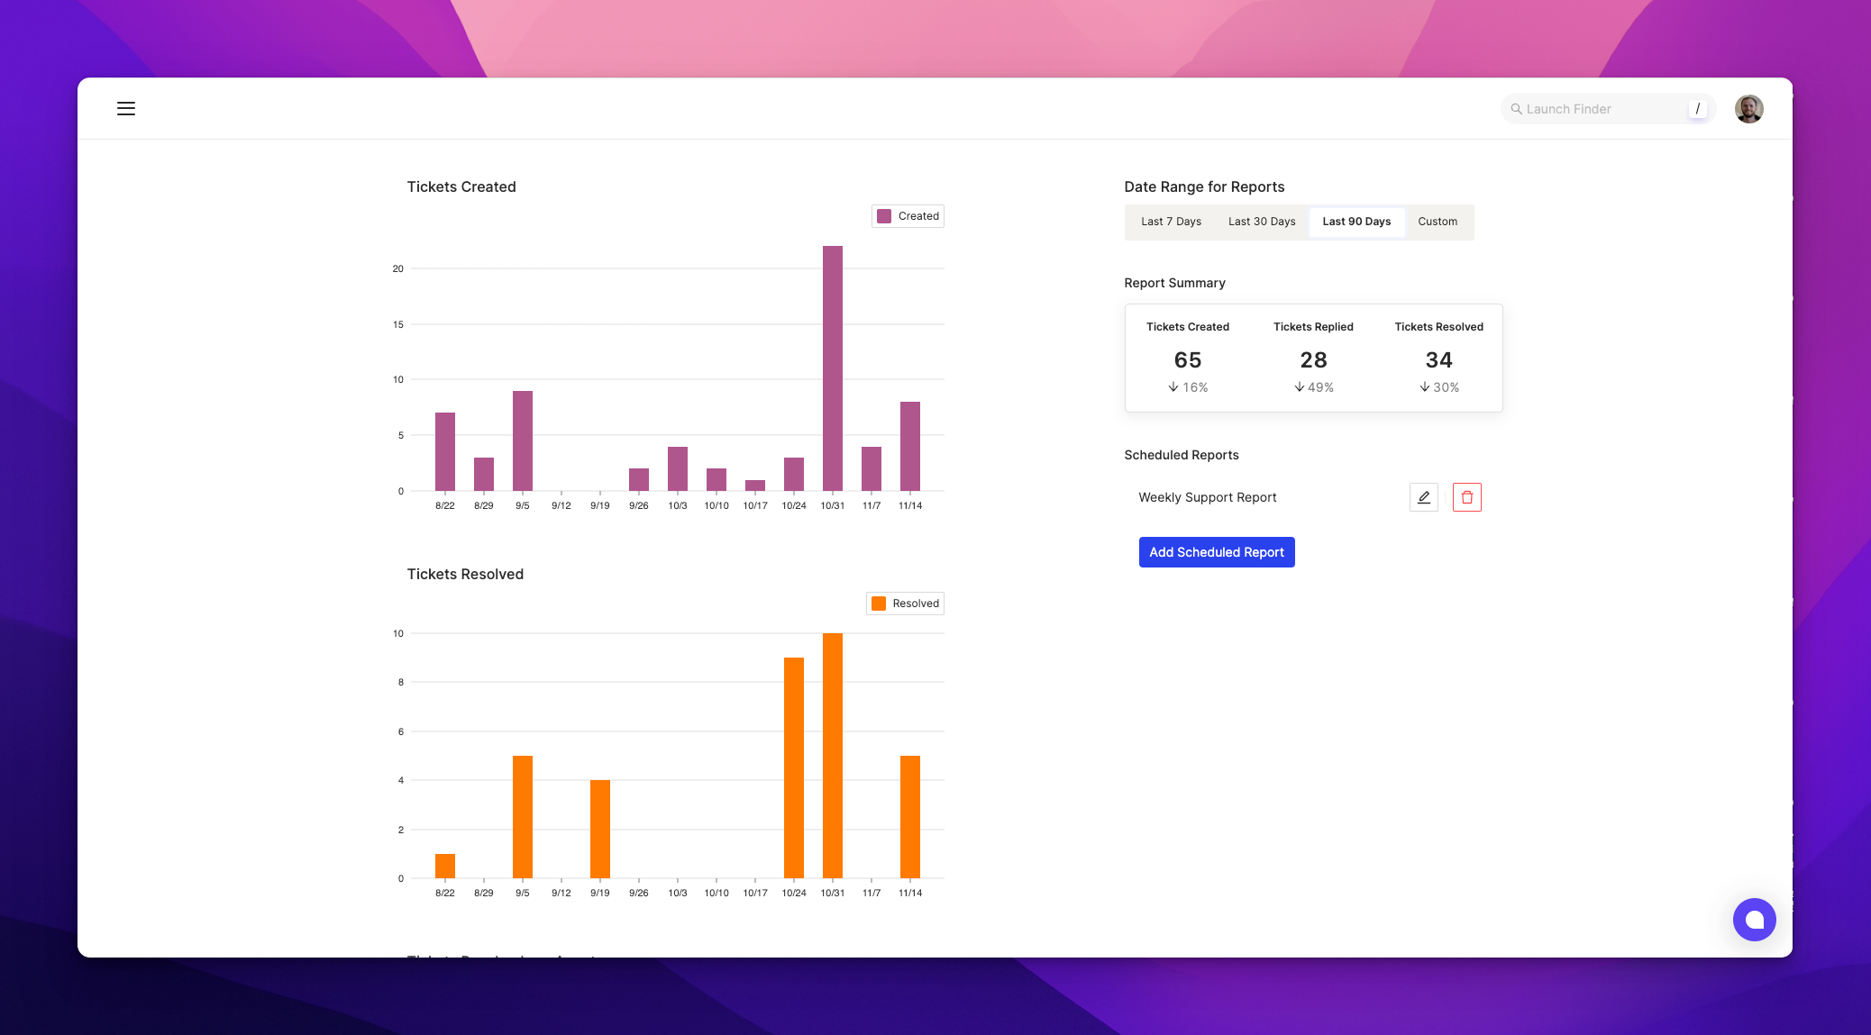Click Add Scheduled Report button
This screenshot has height=1035, width=1871.
(x=1216, y=552)
